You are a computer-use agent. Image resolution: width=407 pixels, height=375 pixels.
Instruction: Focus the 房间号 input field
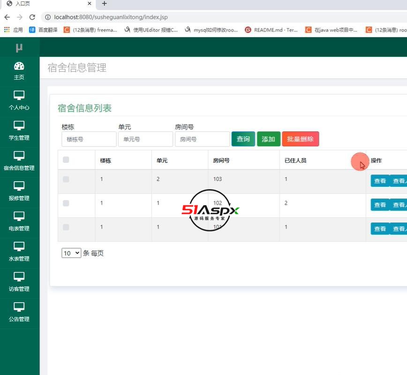[x=203, y=139]
